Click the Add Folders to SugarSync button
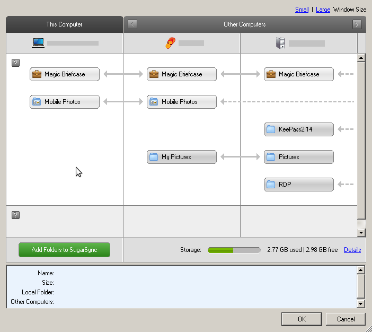372x332 pixels. point(64,250)
